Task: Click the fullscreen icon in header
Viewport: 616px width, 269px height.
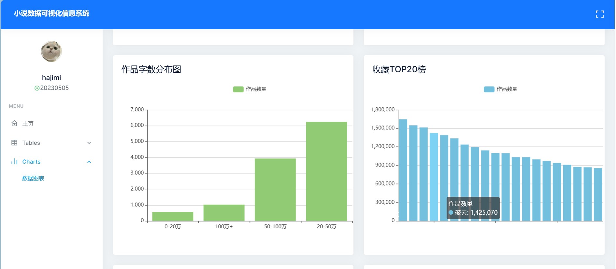Action: point(599,14)
